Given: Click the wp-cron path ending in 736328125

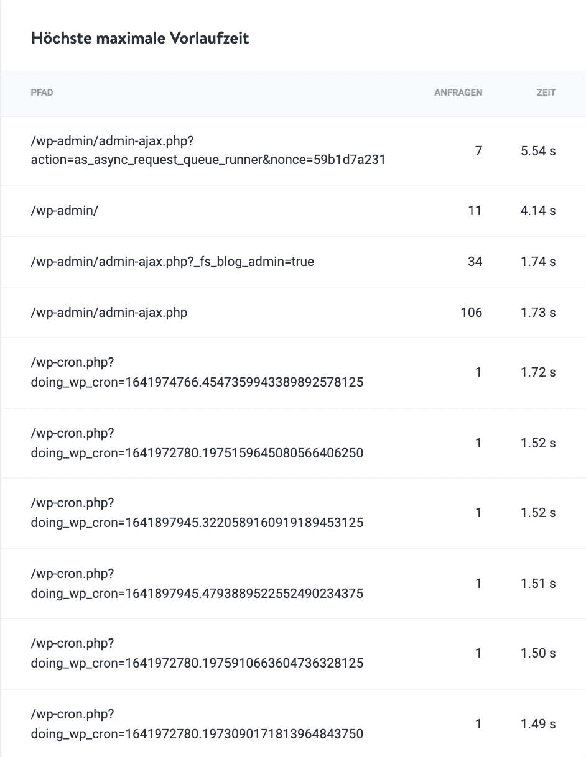Looking at the screenshot, I should pyautogui.click(x=197, y=654).
